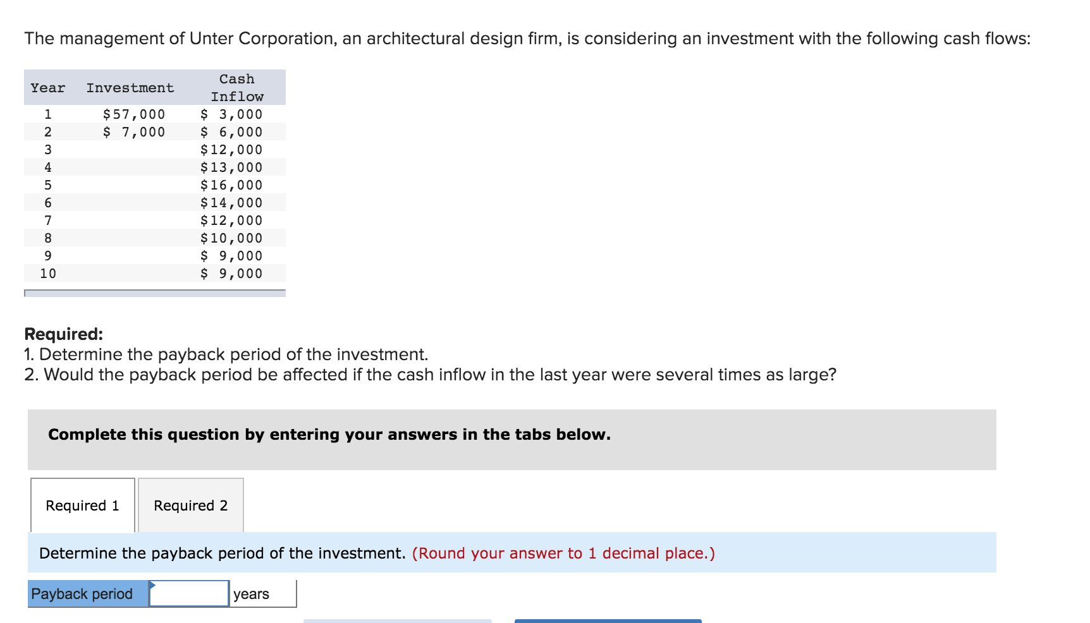Select the Year column header in the table
This screenshot has height=623, width=1090.
(x=47, y=88)
